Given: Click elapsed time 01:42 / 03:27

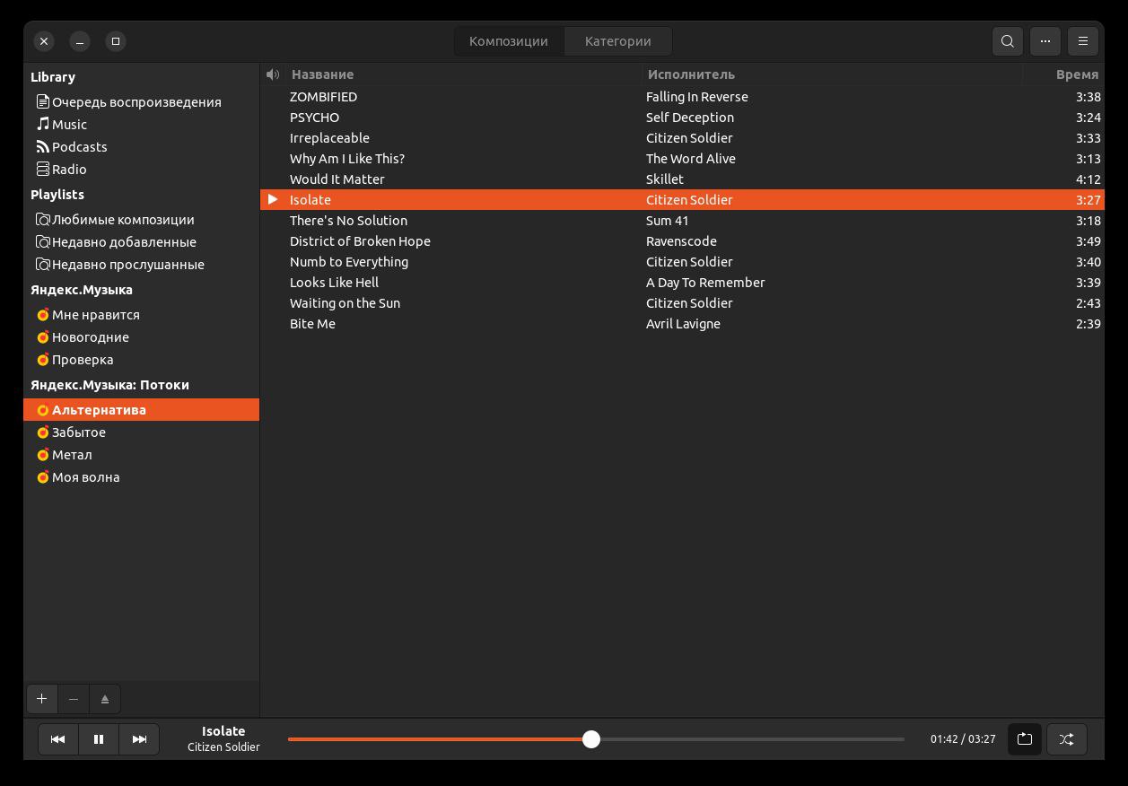Looking at the screenshot, I should click(x=963, y=739).
